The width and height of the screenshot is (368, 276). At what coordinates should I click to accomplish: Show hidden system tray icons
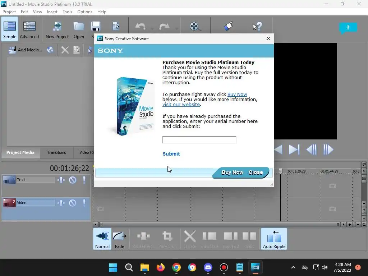(293, 267)
